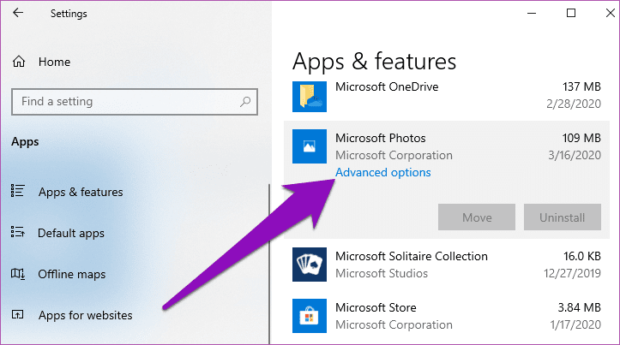Click Microsoft Studios publisher text
Screen dimensions: 620x345
point(382,273)
